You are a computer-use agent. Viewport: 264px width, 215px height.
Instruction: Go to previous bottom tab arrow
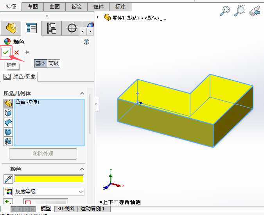pyautogui.click(x=20, y=209)
